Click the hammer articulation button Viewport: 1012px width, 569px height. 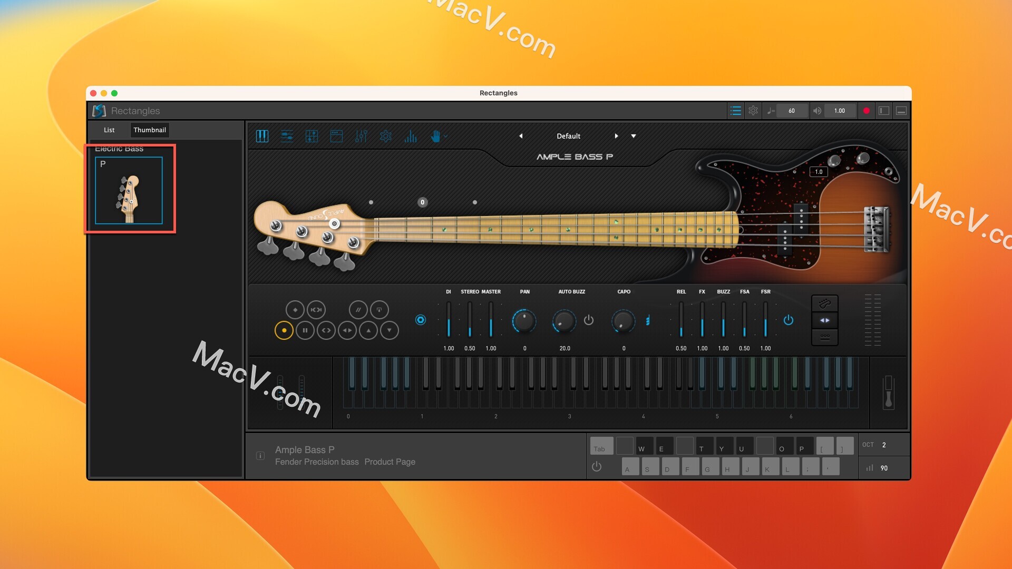379,310
